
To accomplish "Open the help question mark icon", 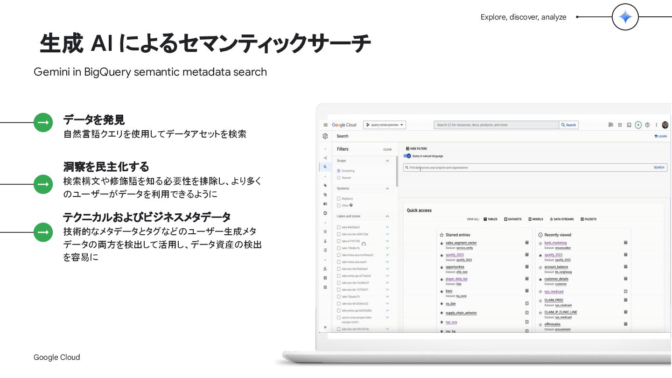I will coord(647,125).
